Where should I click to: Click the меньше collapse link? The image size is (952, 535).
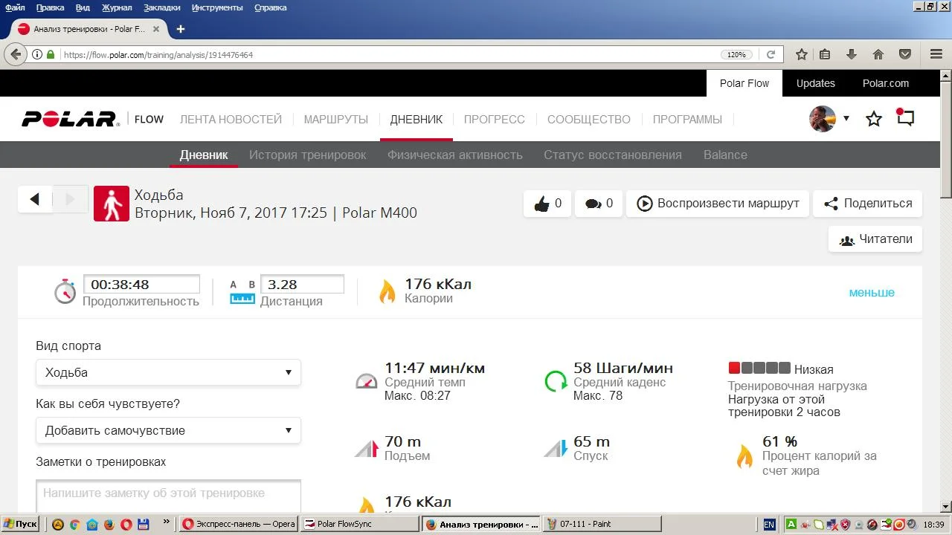[x=872, y=292]
